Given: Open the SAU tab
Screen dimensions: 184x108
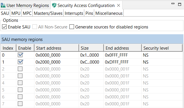Looking at the screenshot, I should (x=5, y=13).
